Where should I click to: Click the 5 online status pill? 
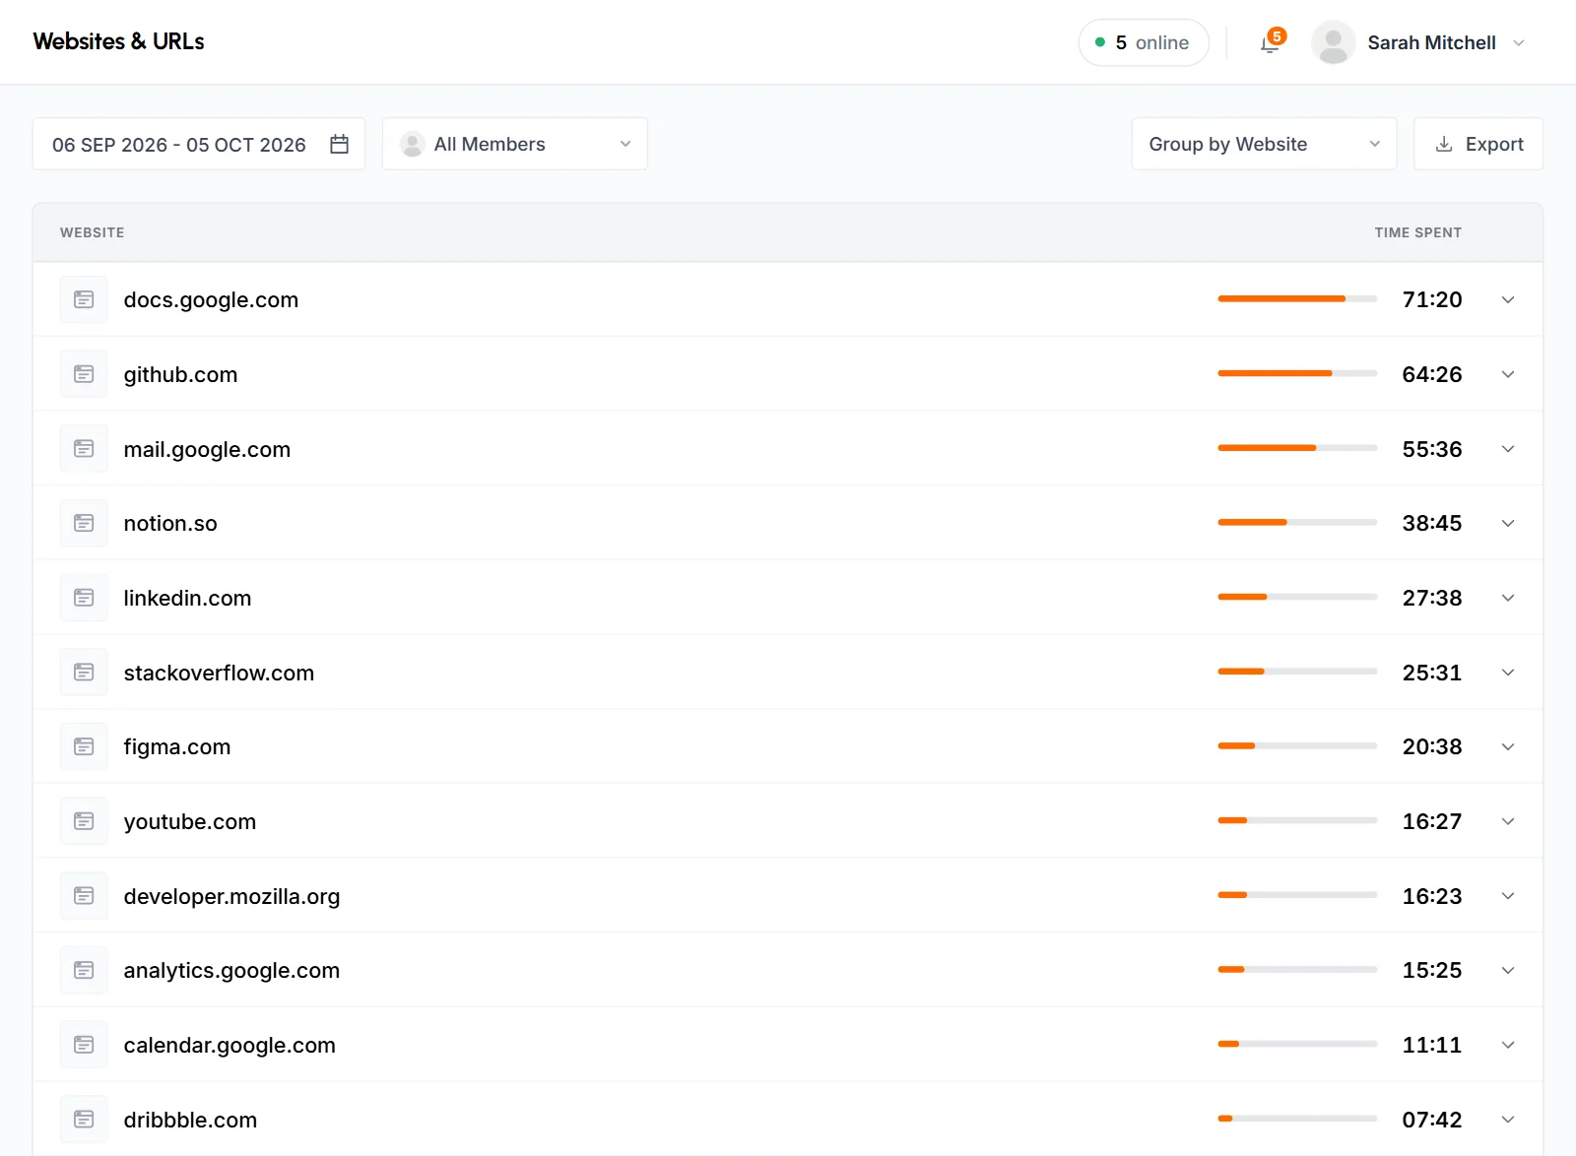coord(1144,42)
